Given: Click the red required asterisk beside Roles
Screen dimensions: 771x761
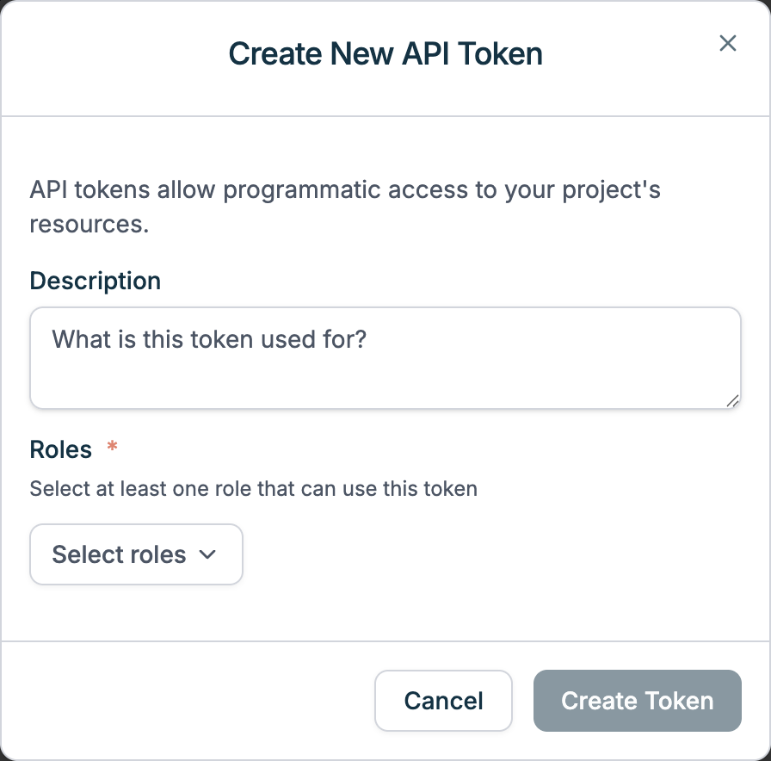Looking at the screenshot, I should pyautogui.click(x=112, y=448).
